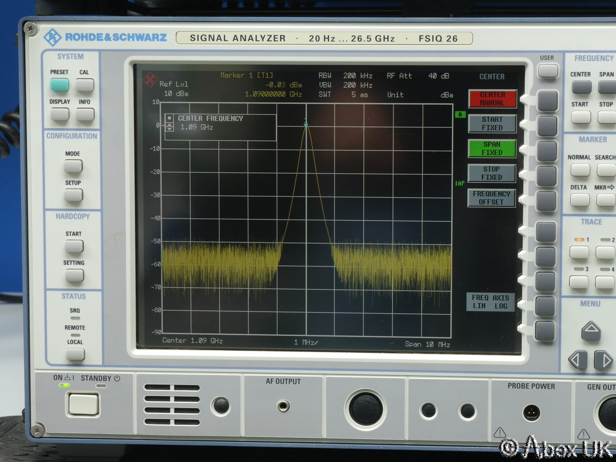Screen dimensions: 616x462
Task: Open the configuration MODE selection
Action: (73, 166)
